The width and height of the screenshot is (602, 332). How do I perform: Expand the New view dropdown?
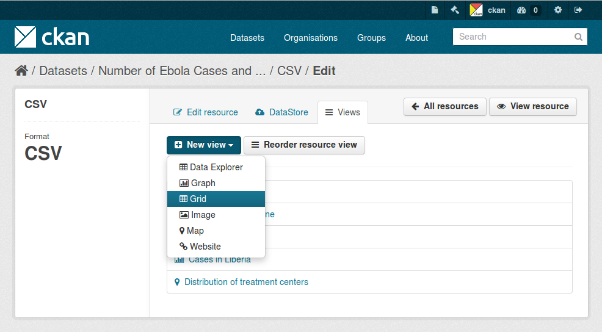click(204, 145)
